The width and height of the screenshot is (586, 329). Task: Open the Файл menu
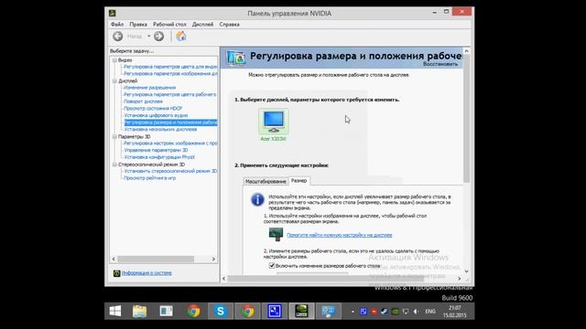coord(117,25)
